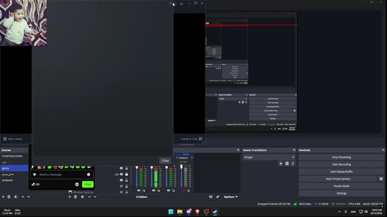
Task: Remove the selected scene with trash icon
Action: [9, 197]
